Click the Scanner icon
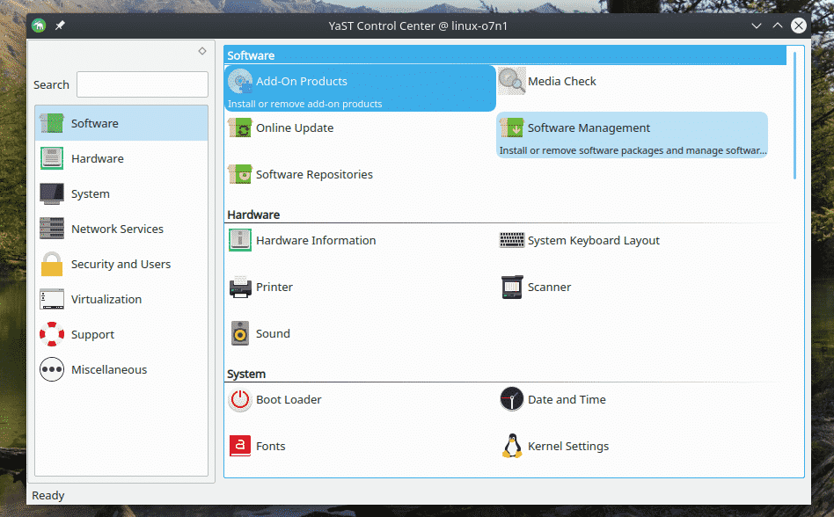The image size is (834, 517). point(512,287)
